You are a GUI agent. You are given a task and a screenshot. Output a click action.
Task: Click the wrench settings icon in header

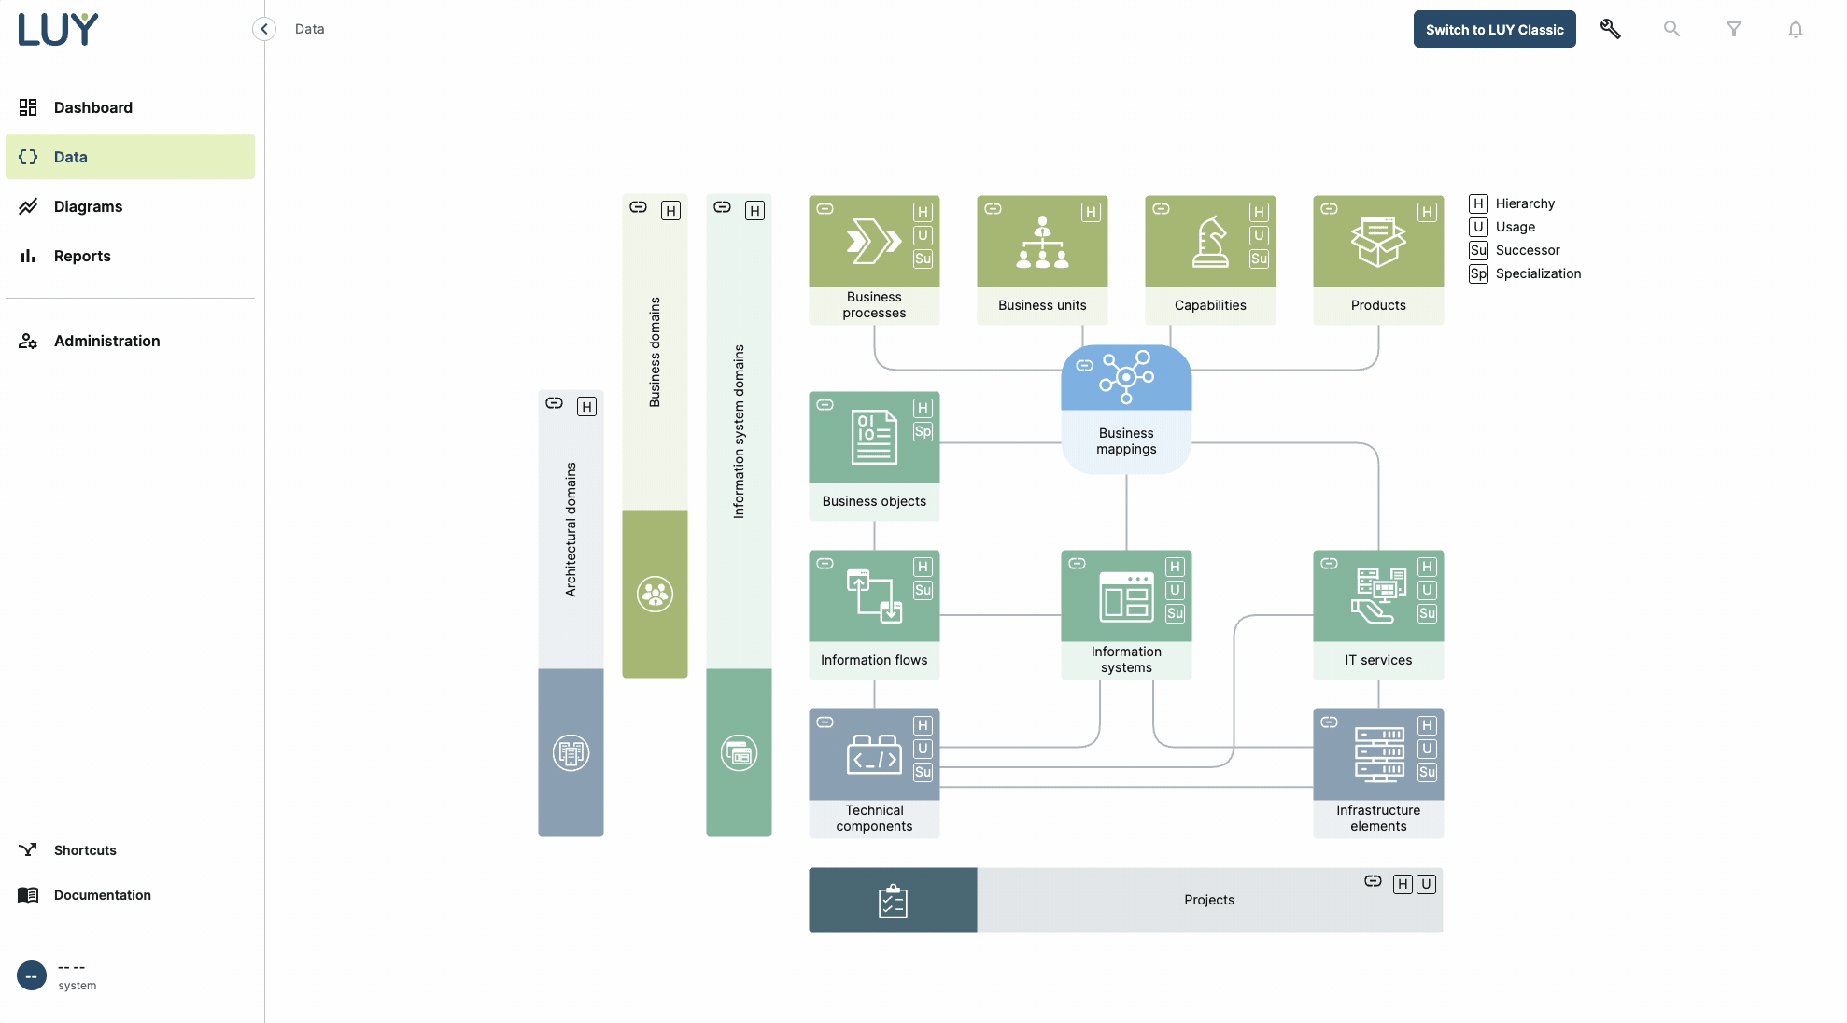pyautogui.click(x=1610, y=29)
